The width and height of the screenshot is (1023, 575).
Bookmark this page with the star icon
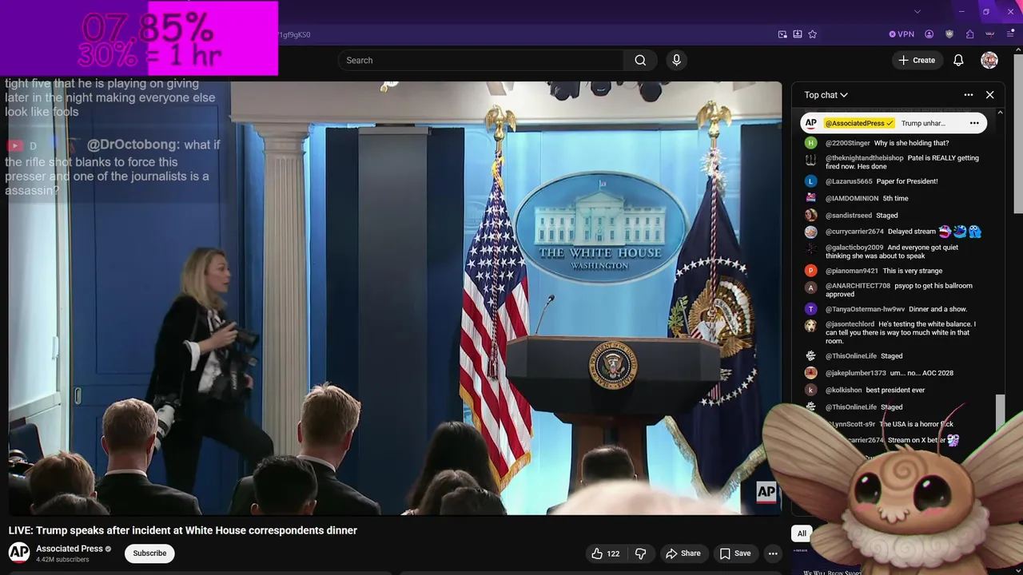point(813,34)
